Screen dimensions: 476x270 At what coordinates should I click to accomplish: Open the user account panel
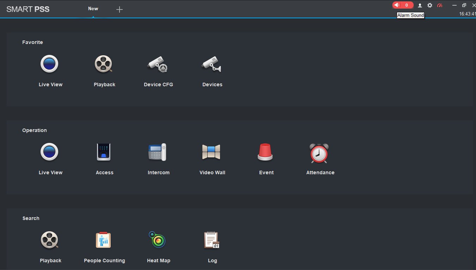pos(420,5)
